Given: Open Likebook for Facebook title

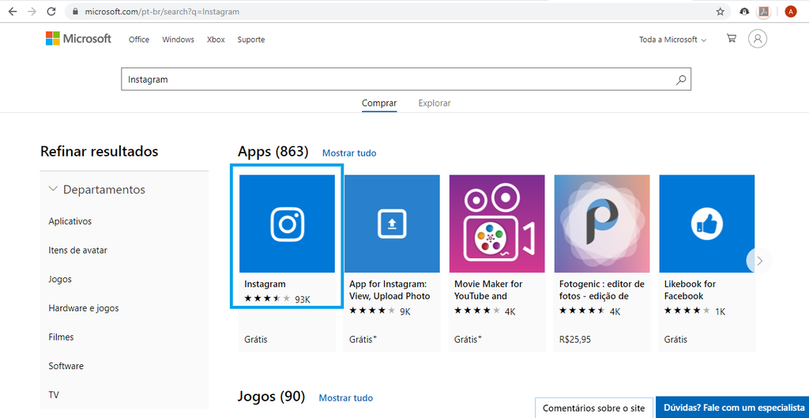Looking at the screenshot, I should (690, 290).
